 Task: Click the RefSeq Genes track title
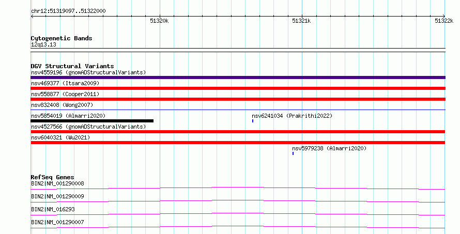click(x=52, y=177)
